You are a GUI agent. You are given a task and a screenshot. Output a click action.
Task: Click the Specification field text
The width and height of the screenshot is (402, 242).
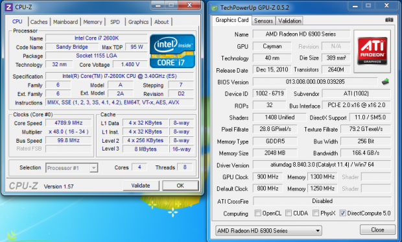click(119, 76)
